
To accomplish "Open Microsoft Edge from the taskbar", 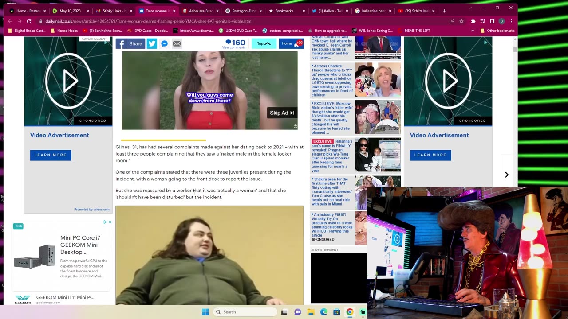I will (324, 312).
